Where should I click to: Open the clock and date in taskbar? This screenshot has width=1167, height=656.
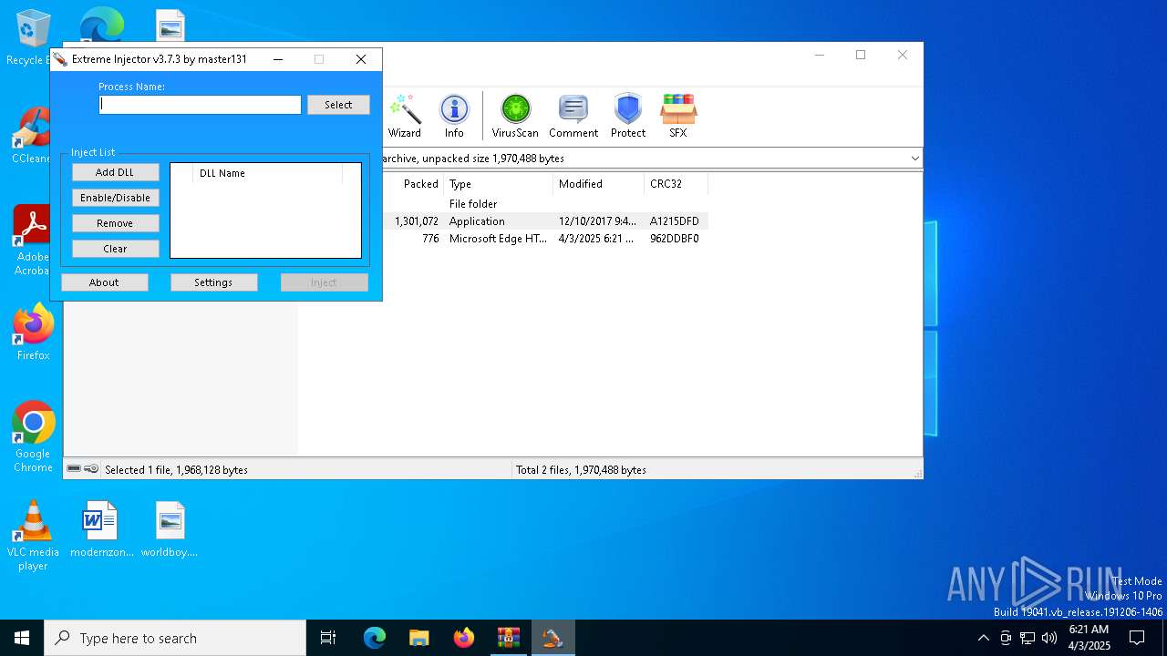pos(1090,638)
